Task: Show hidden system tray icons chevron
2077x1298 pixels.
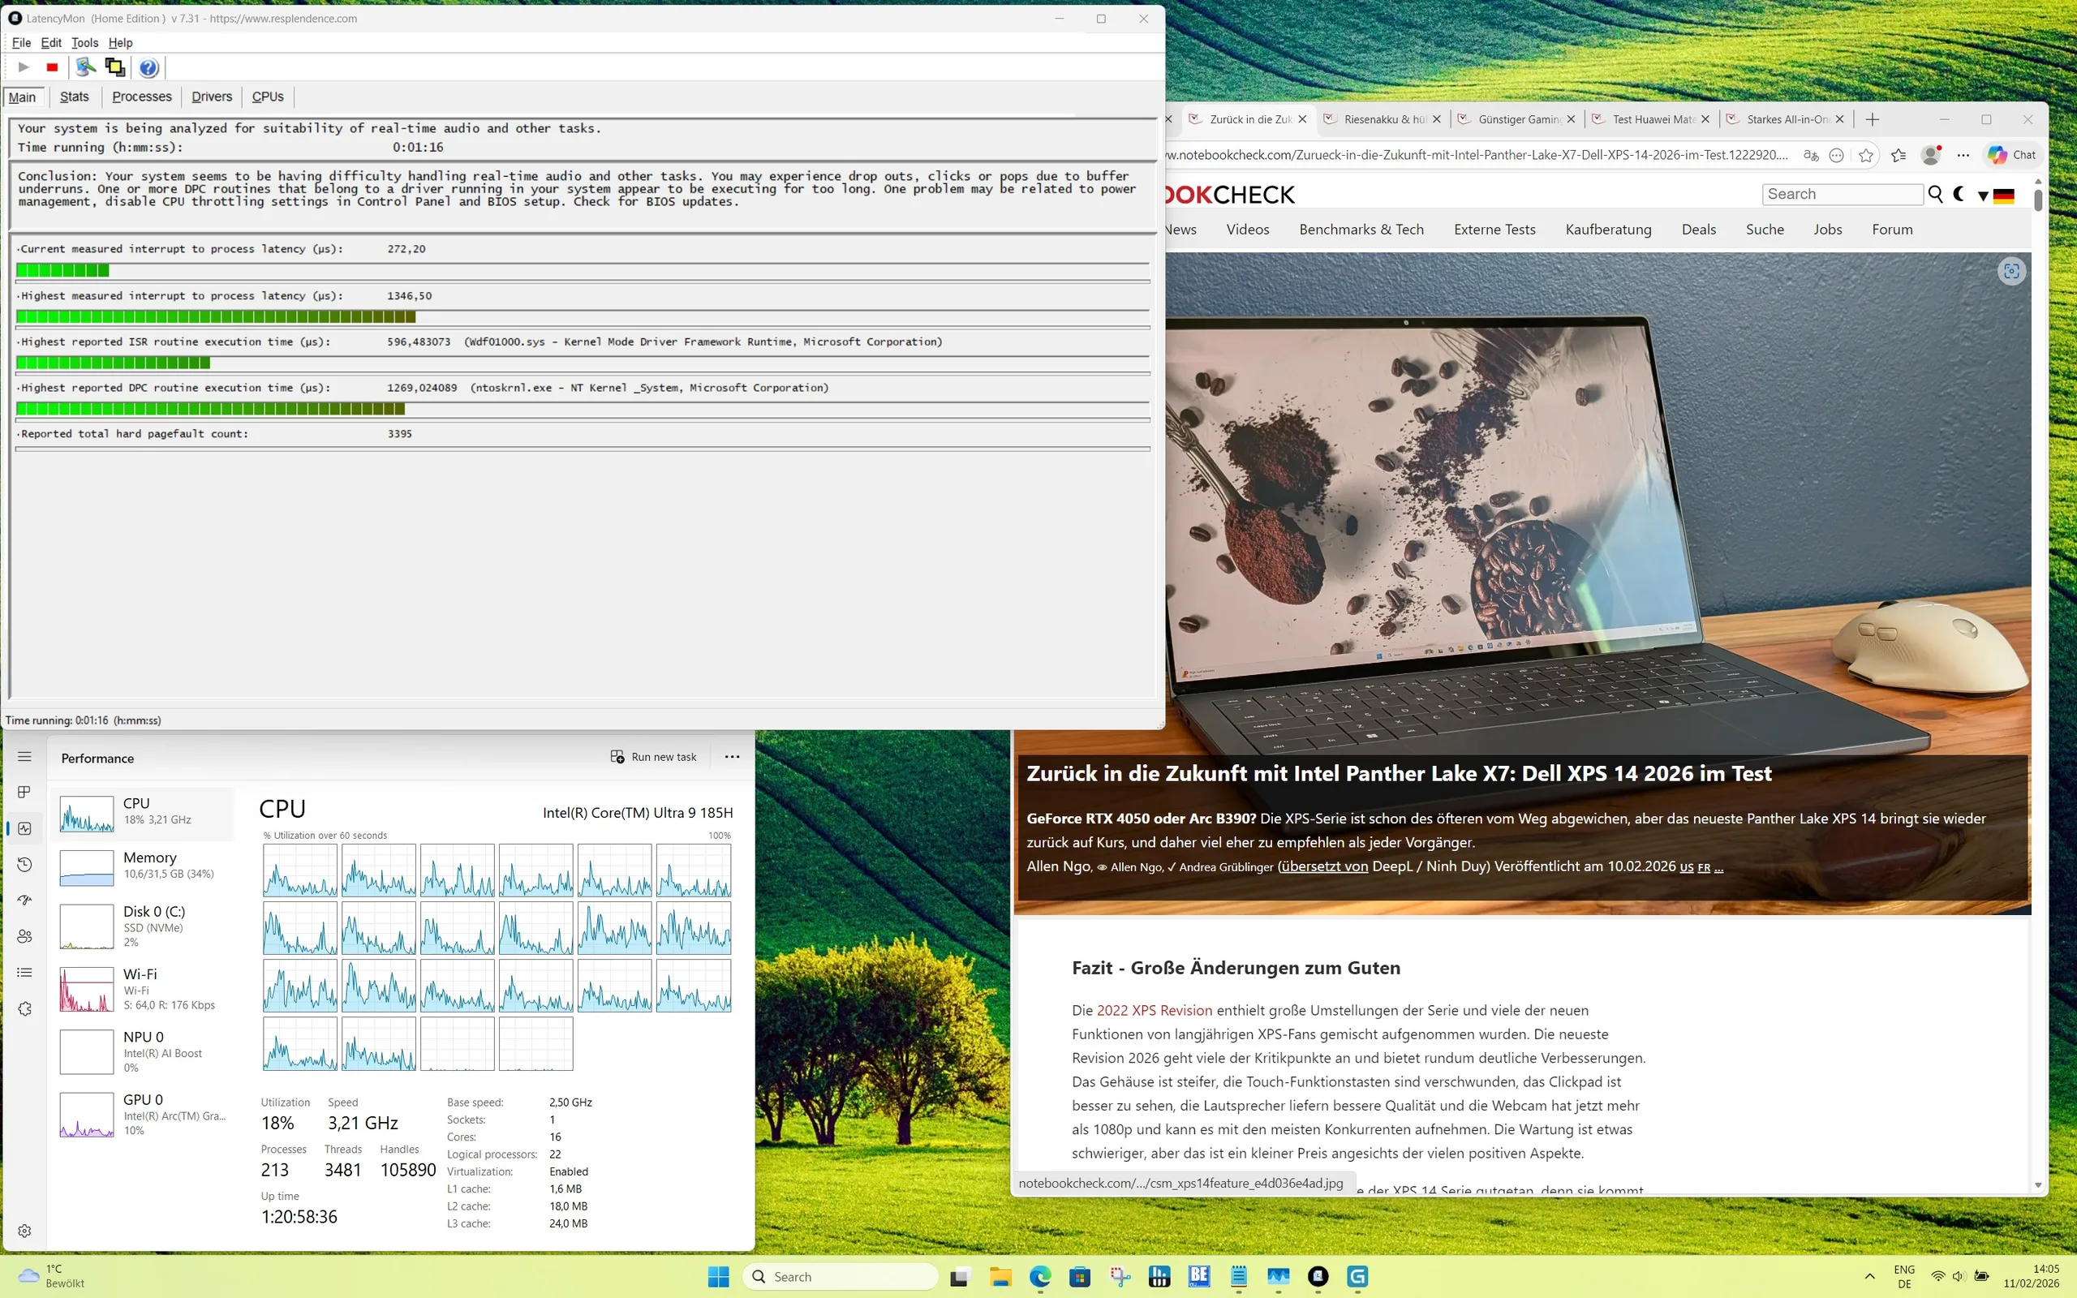Action: pos(1869,1277)
